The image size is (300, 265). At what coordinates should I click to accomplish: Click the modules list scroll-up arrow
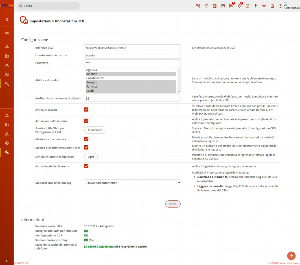pyautogui.click(x=179, y=69)
